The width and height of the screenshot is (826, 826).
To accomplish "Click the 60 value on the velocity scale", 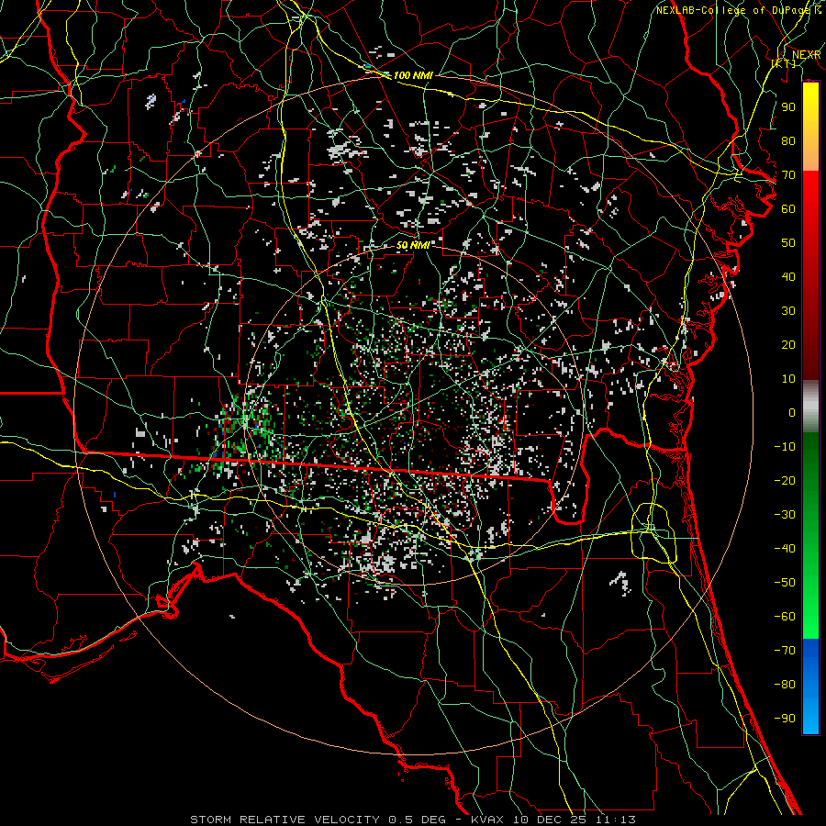I will [788, 208].
